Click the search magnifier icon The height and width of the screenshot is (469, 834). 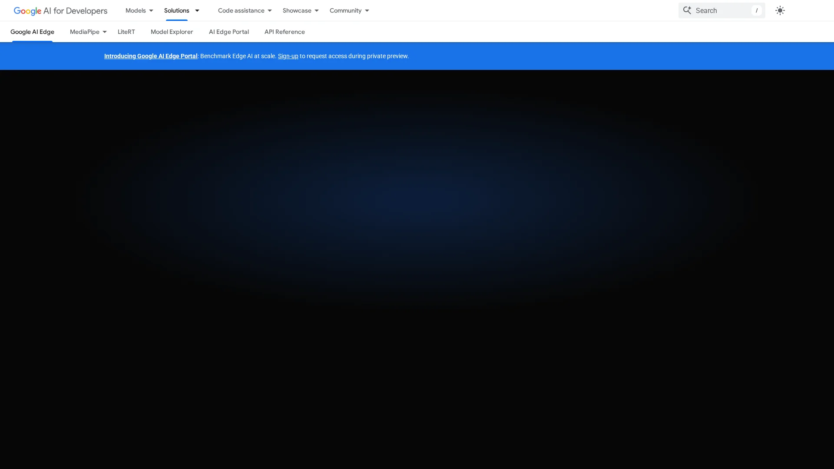coord(687,10)
